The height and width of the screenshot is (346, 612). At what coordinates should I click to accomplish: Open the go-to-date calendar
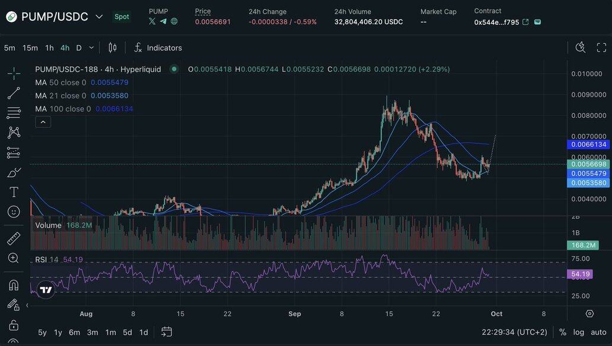(x=167, y=332)
